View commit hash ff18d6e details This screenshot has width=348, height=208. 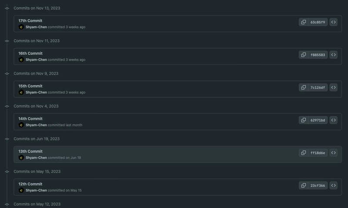(x=318, y=153)
